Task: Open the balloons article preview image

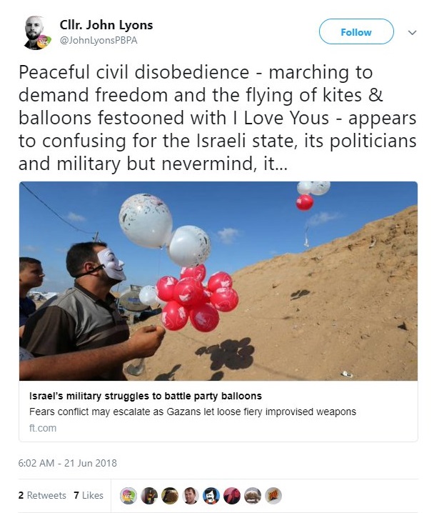Action: click(x=218, y=281)
